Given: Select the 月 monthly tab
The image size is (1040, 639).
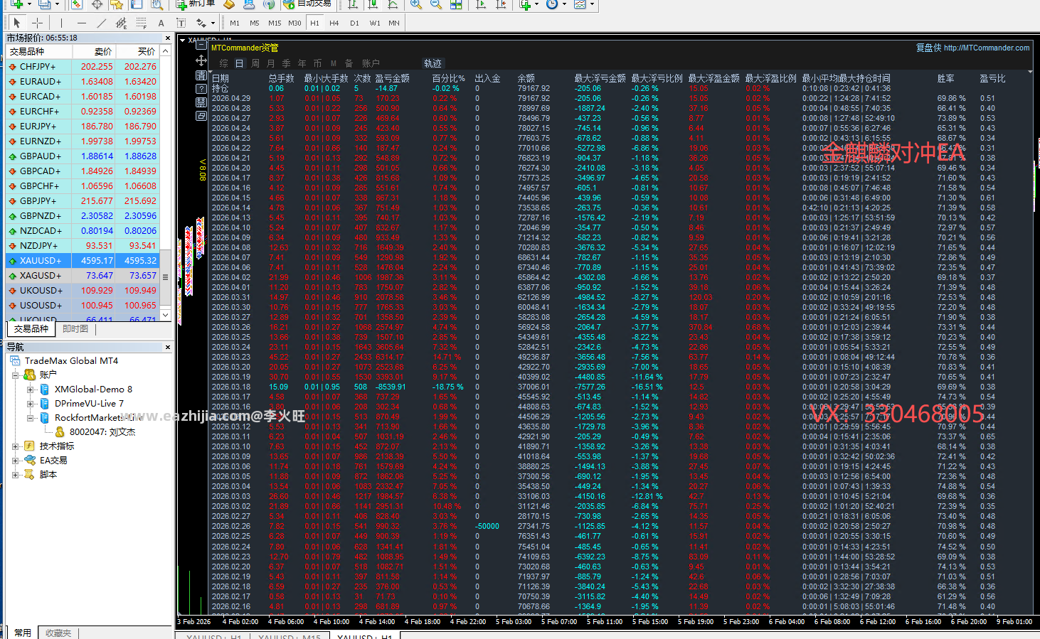Looking at the screenshot, I should tap(271, 63).
